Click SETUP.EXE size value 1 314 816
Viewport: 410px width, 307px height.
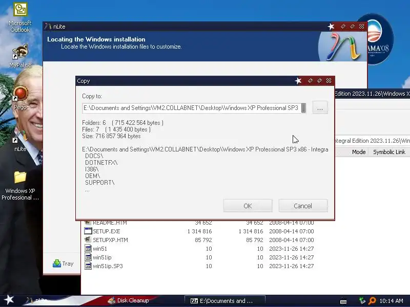pos(199,231)
